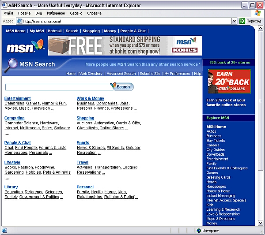The height and width of the screenshot is (235, 265).
Task: Open the Advanced Search link
Action: (x=121, y=74)
